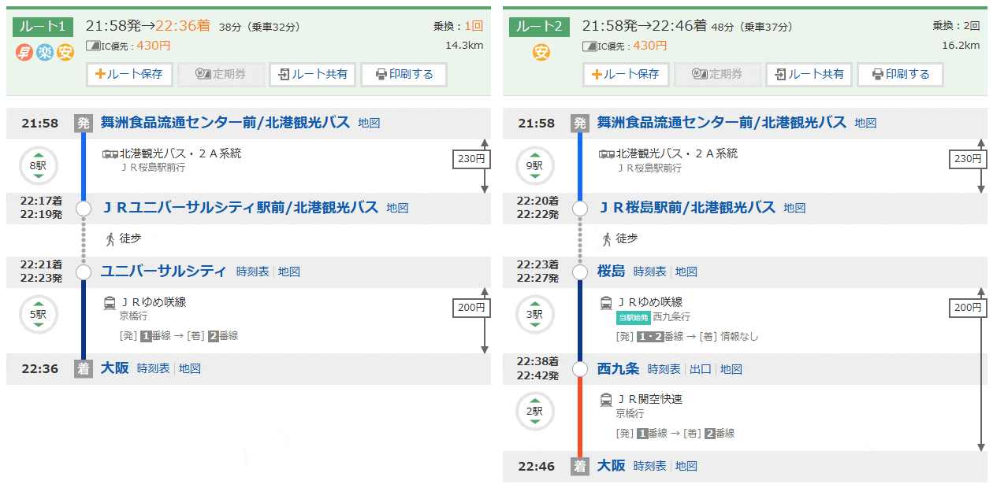Viewport: 993px width, 484px height.
Task: Click the 安 (cheap) badge icon under Route 2
Action: pos(541,53)
